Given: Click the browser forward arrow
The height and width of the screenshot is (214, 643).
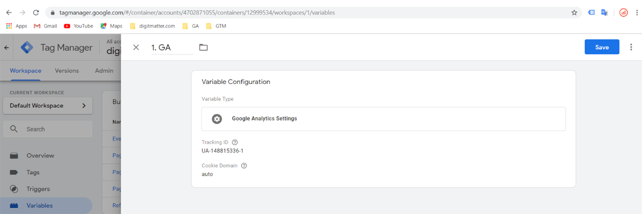Looking at the screenshot, I should [x=23, y=12].
